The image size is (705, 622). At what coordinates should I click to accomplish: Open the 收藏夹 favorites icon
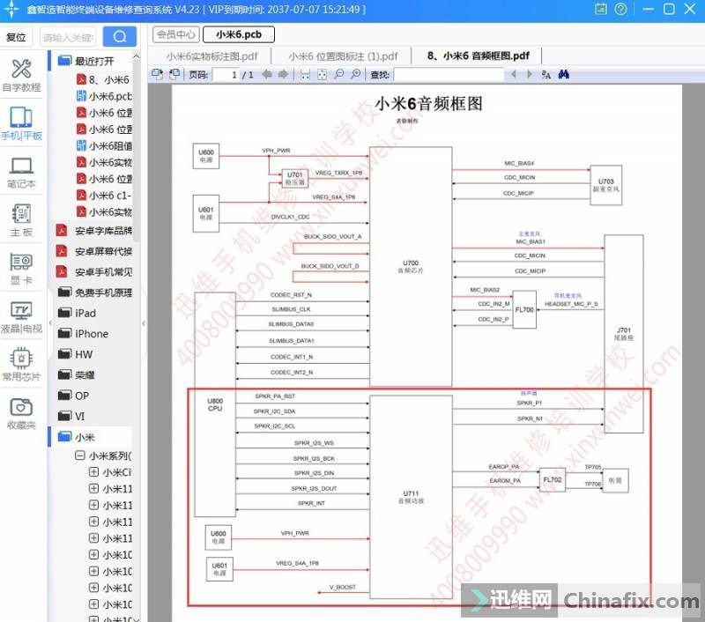click(21, 412)
